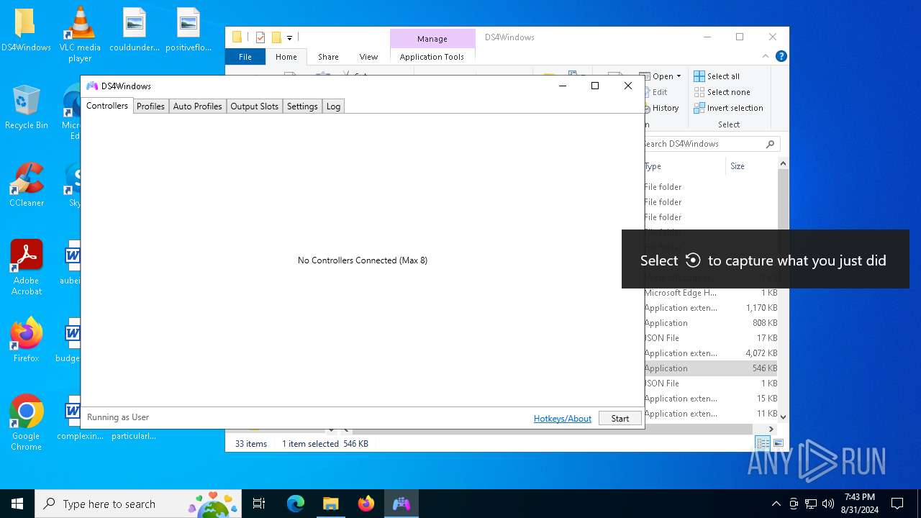The width and height of the screenshot is (921, 518).
Task: Open Task View from the taskbar
Action: (259, 504)
